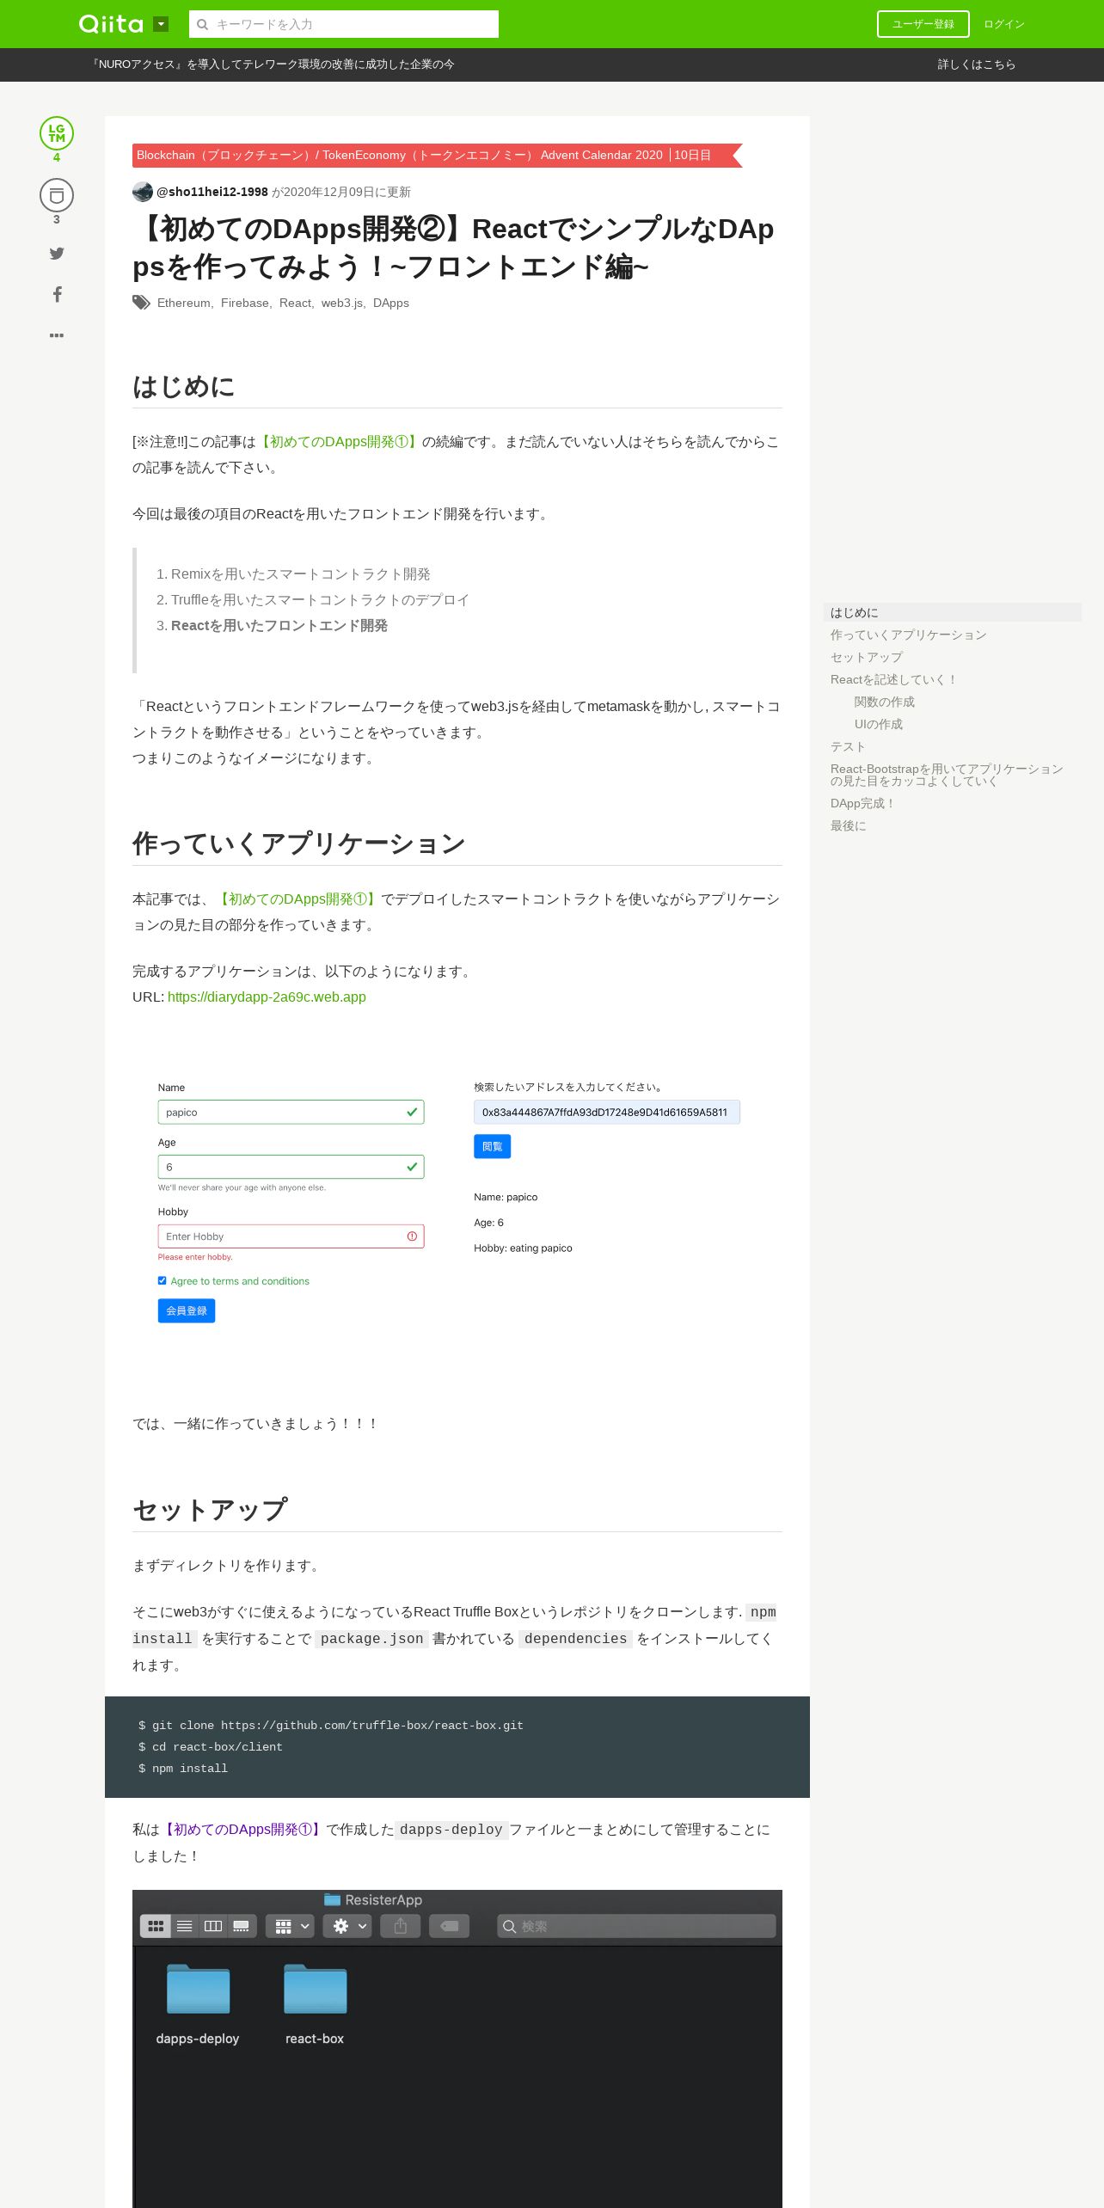1104x2208 pixels.
Task: Select the DApps tag
Action: pos(391,303)
